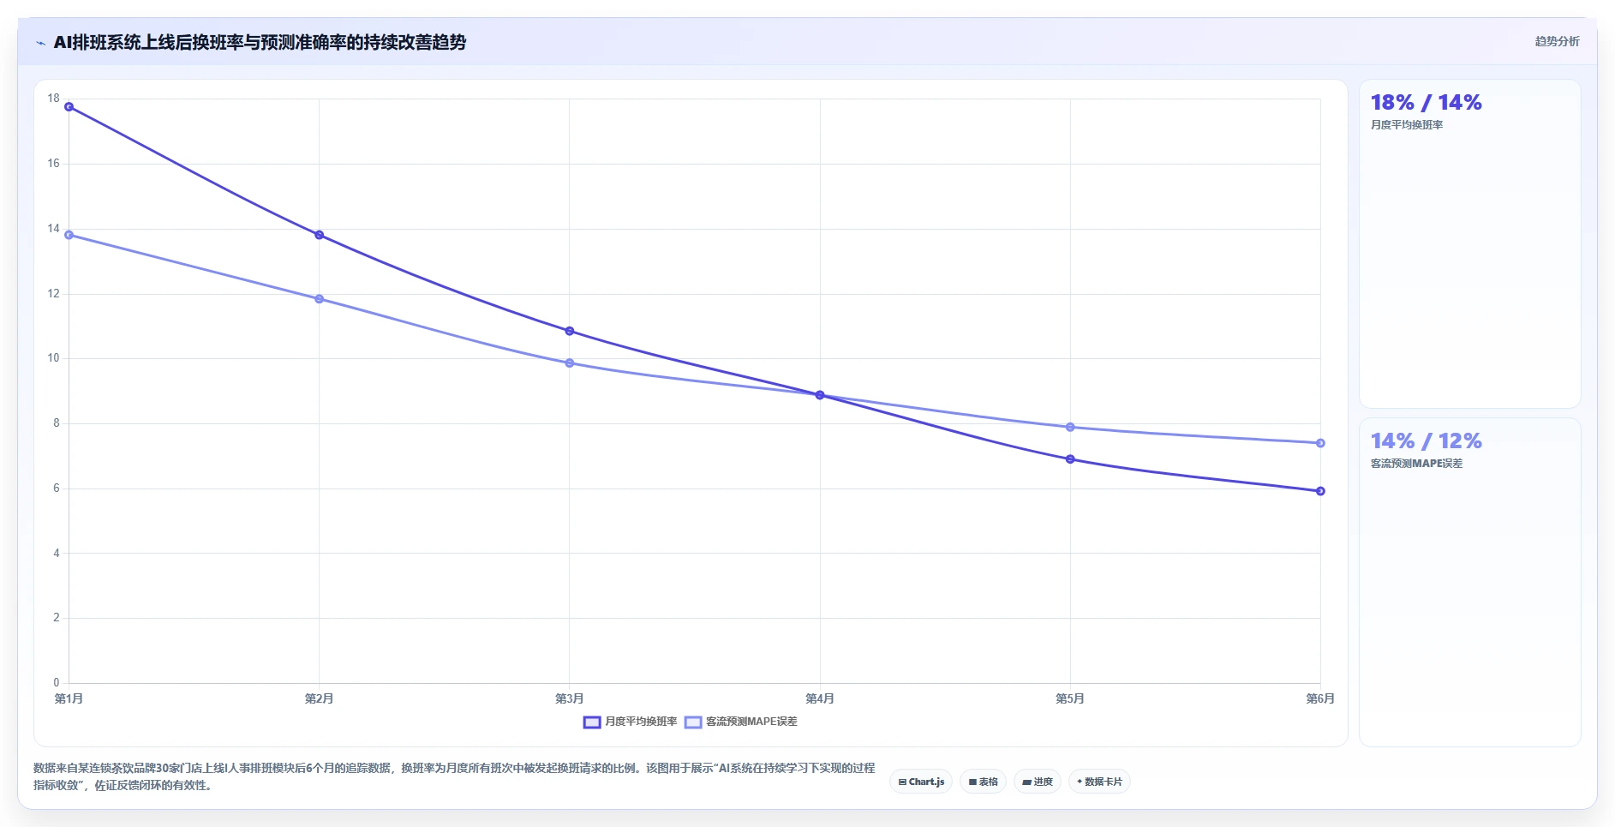This screenshot has width=1615, height=827.
Task: Click the y-axis value 16
Action: click(x=53, y=164)
